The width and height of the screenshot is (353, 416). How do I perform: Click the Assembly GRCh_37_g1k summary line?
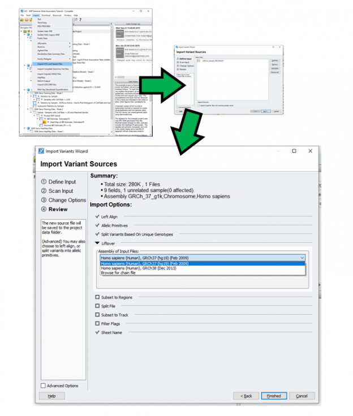pyautogui.click(x=167, y=196)
